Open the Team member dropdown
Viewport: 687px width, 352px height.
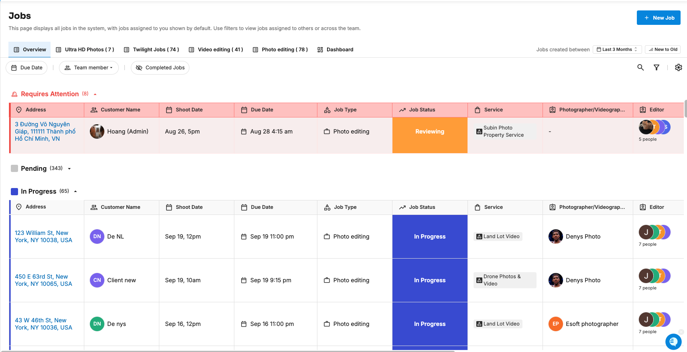pyautogui.click(x=89, y=68)
